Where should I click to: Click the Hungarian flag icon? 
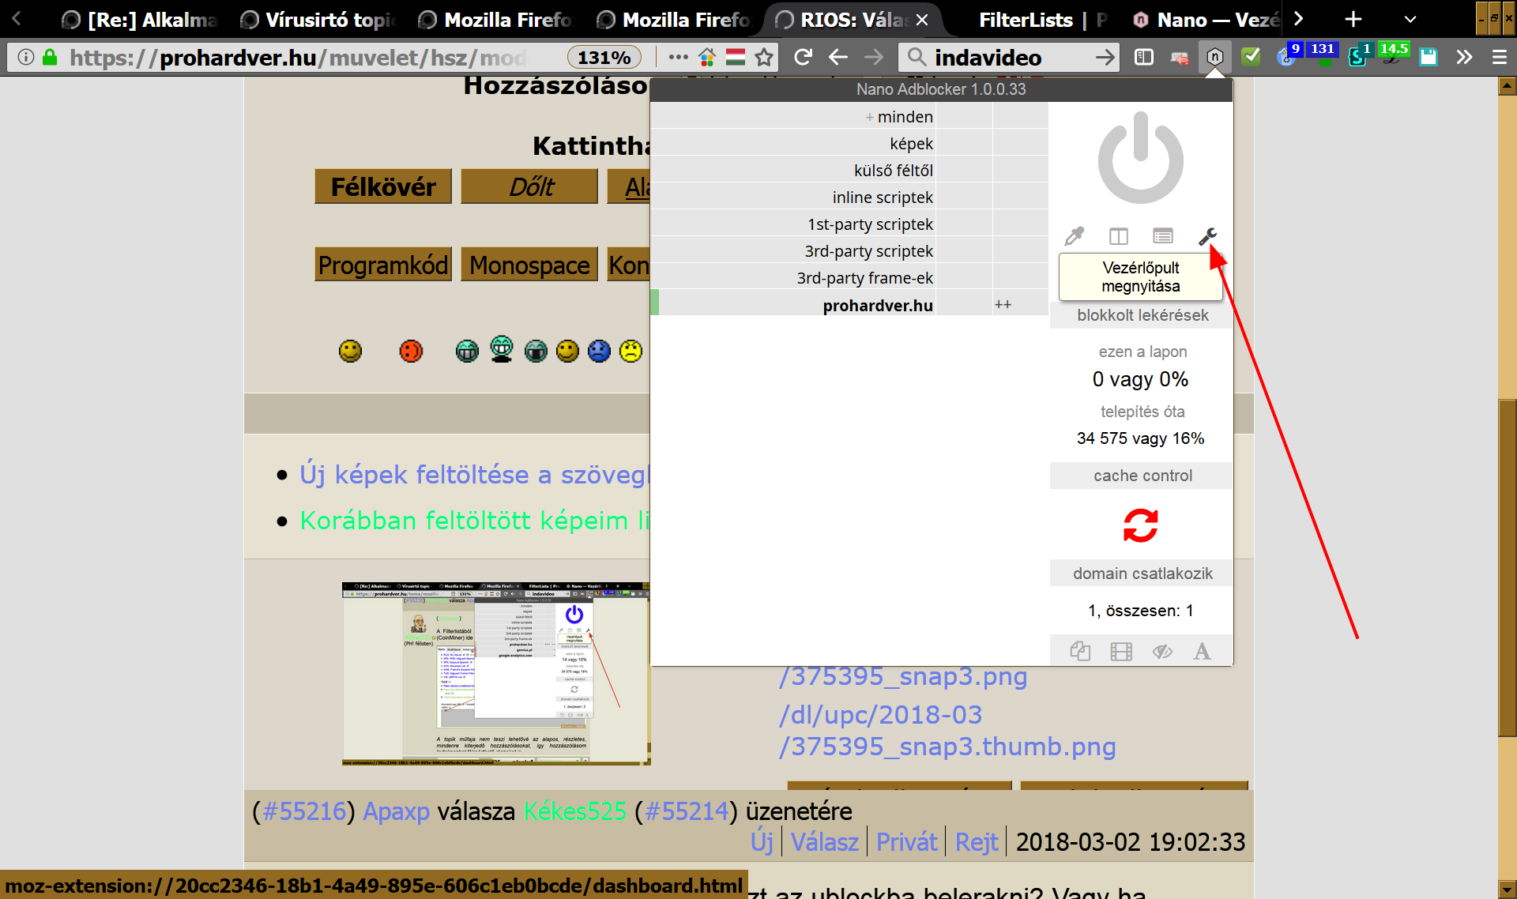[x=736, y=57]
